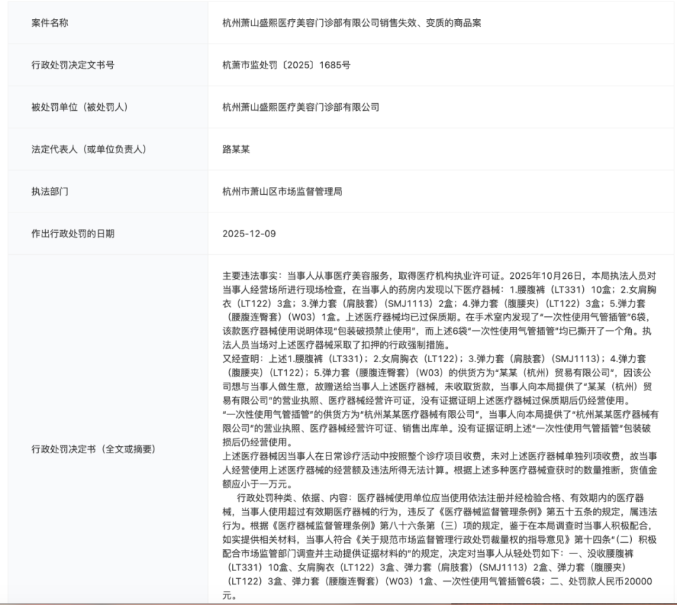
Task: Click the line starting 法人员当场对上述医疗器械采取了扣押
Action: (336, 345)
